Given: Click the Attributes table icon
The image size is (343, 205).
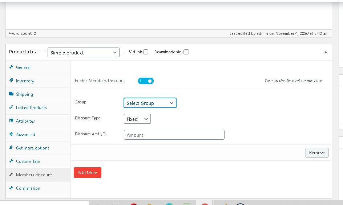Looking at the screenshot, I should click(11, 121).
